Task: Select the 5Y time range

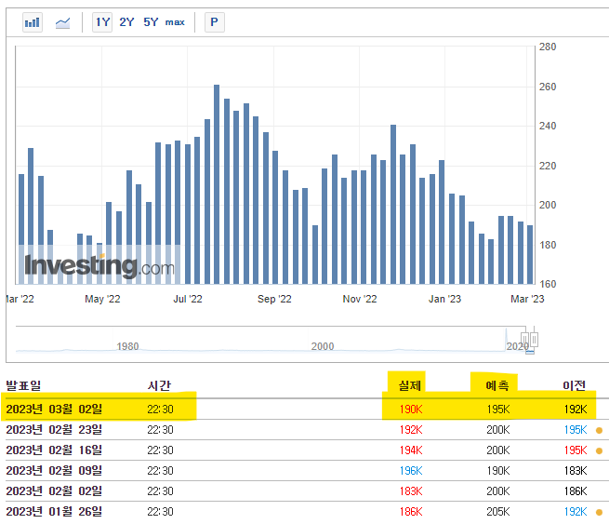Action: point(151,22)
